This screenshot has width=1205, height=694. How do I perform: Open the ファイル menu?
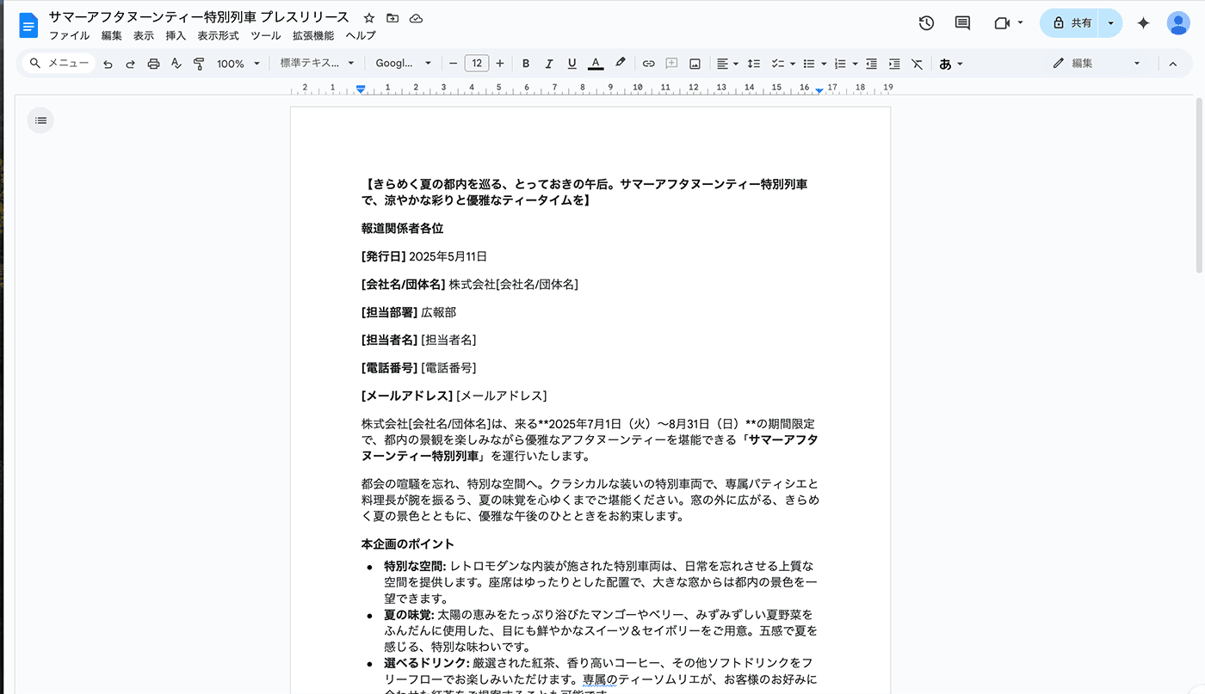[69, 36]
